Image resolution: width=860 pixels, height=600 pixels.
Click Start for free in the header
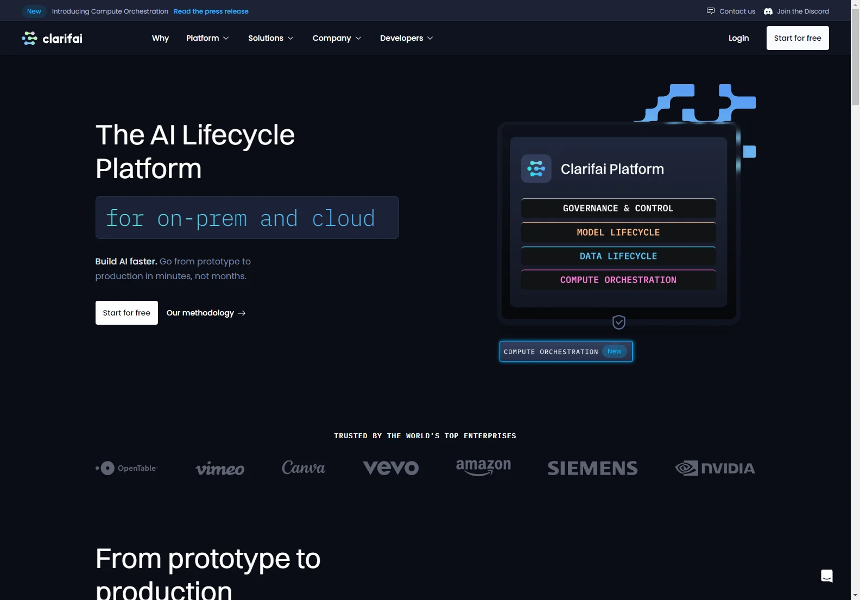(x=798, y=38)
